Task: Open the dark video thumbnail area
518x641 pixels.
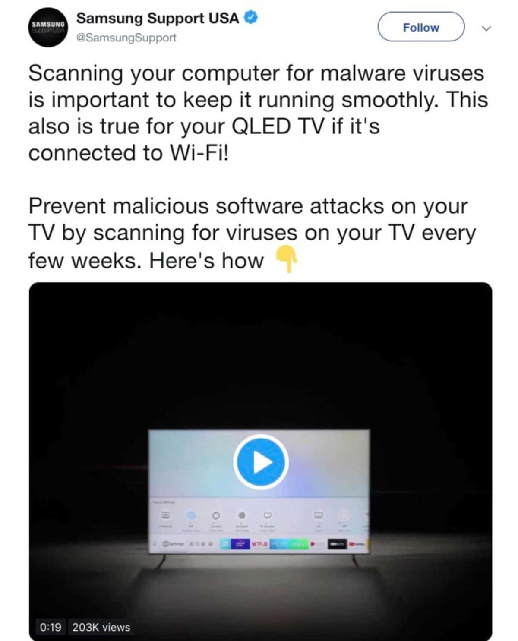Action: [261, 462]
